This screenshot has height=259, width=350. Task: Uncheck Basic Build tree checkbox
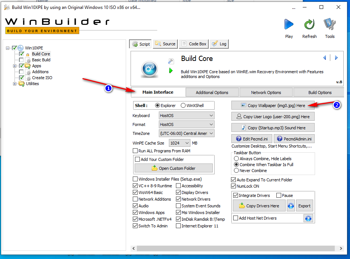click(21, 60)
